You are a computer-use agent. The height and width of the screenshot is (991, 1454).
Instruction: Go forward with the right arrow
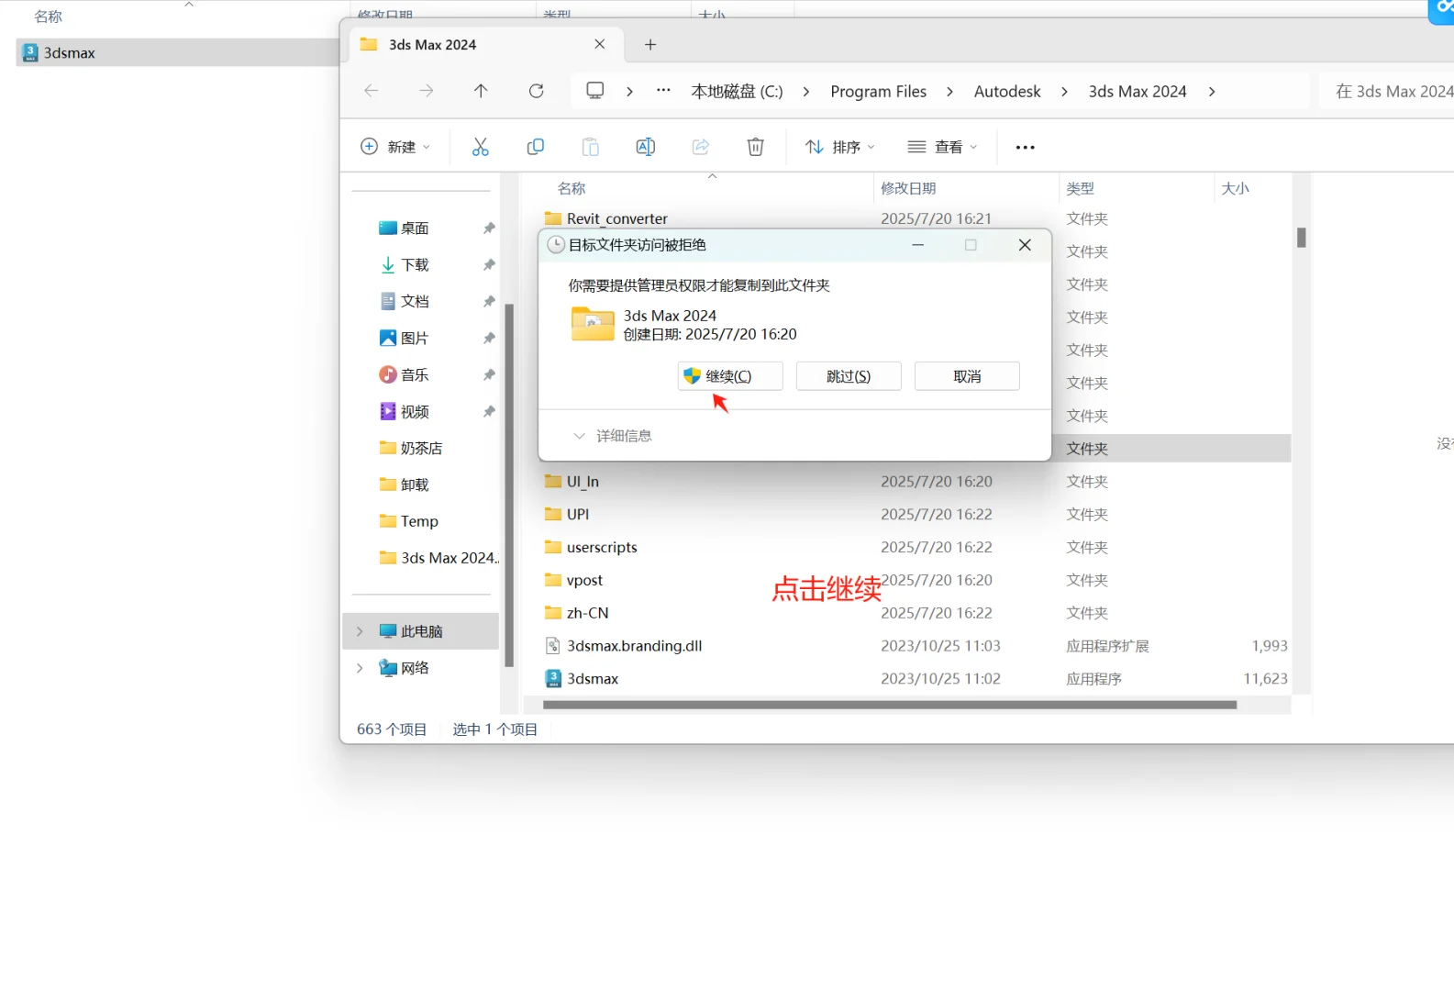[x=427, y=90]
